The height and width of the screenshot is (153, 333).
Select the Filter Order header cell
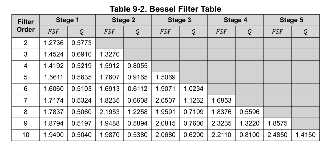coord(26,26)
